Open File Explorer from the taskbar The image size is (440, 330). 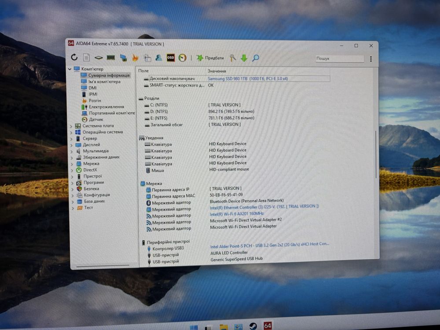(224, 327)
